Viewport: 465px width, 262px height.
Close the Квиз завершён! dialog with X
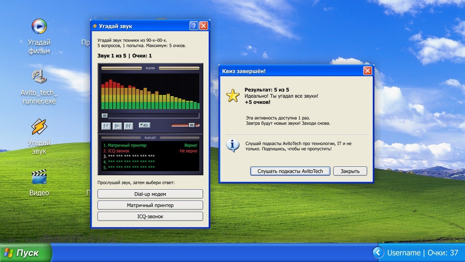[x=367, y=71]
